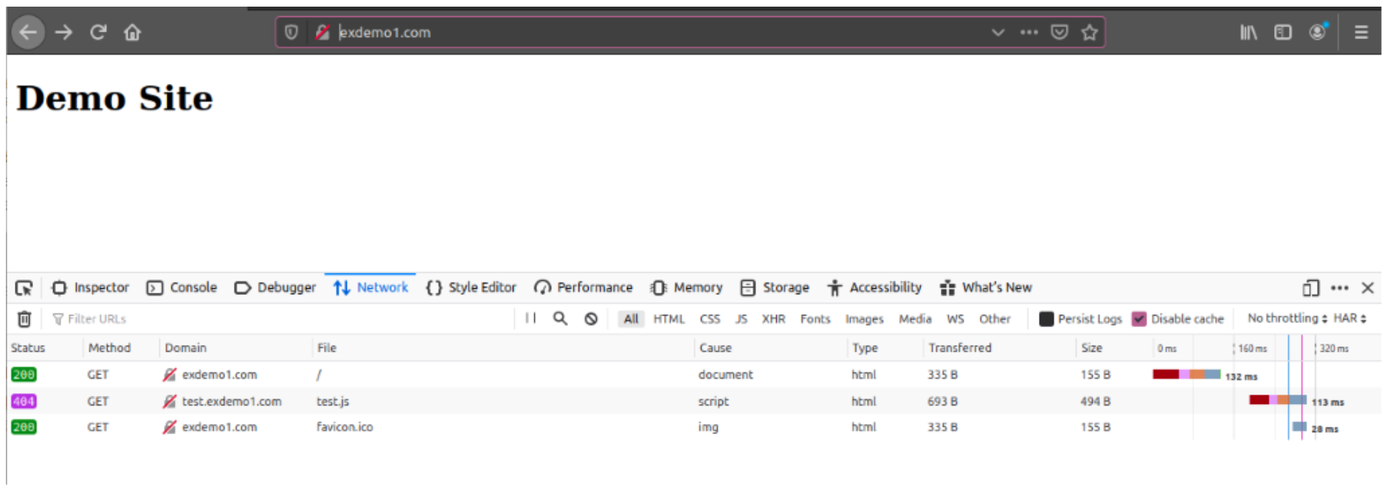The height and width of the screenshot is (491, 1387).
Task: Switch to the Console tab
Action: click(x=181, y=288)
